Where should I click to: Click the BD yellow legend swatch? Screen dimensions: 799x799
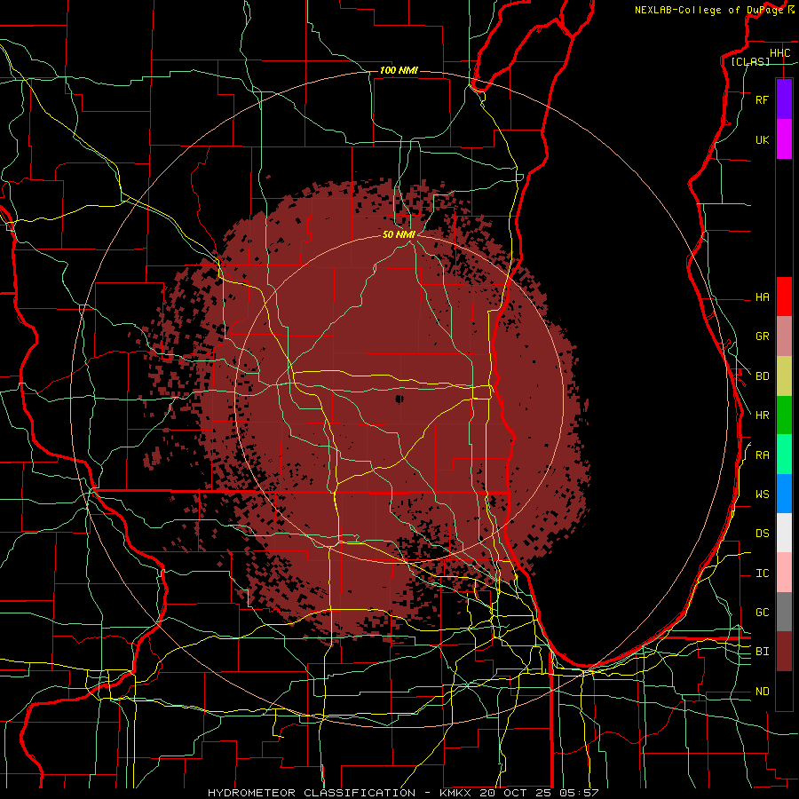click(x=784, y=376)
